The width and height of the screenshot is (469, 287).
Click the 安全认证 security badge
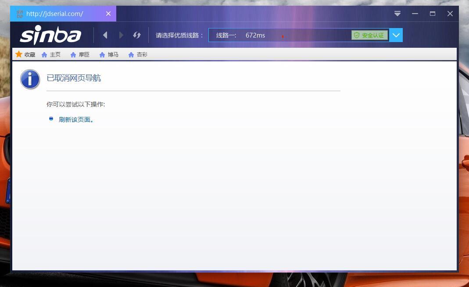point(369,35)
